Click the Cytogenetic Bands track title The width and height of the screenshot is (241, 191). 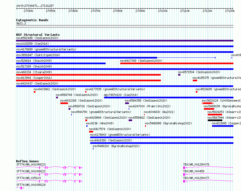pyautogui.click(x=32, y=20)
